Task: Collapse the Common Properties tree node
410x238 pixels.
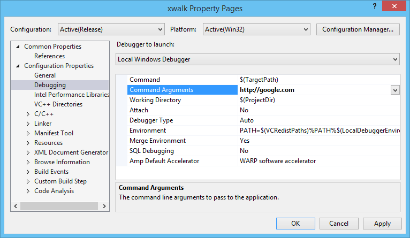Action: coord(18,47)
